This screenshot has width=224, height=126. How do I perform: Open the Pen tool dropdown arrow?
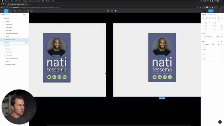pyautogui.click(x=21, y=11)
